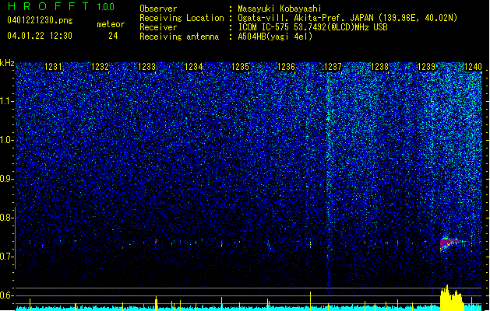Click the meteor count value 24
490x311 pixels.
click(113, 36)
